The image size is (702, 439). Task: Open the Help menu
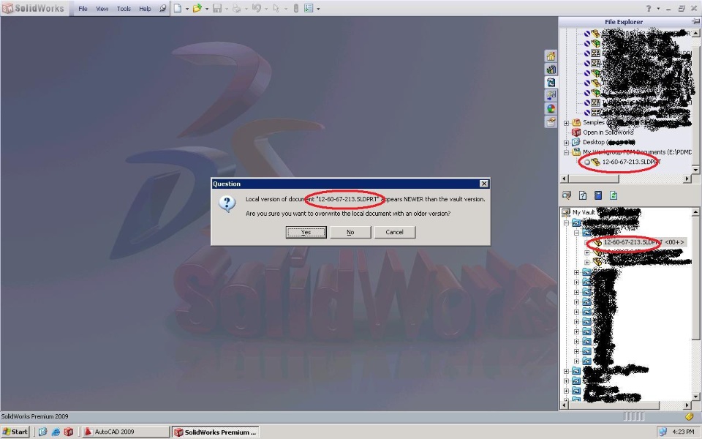pos(145,9)
